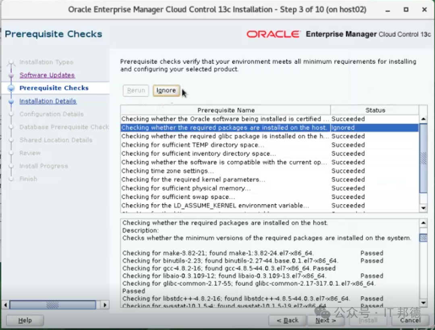Click the Rerun button
Image resolution: width=435 pixels, height=330 pixels.
pyautogui.click(x=136, y=91)
